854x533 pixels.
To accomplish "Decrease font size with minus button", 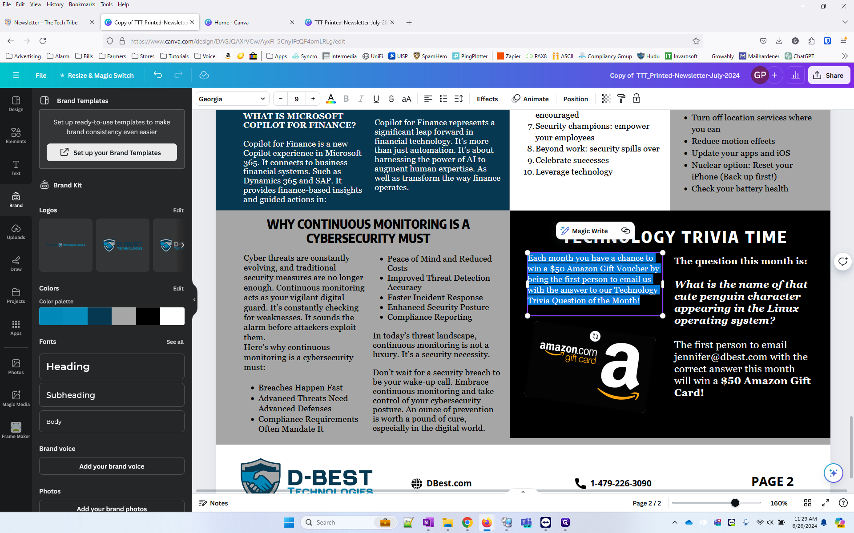I will (x=281, y=99).
